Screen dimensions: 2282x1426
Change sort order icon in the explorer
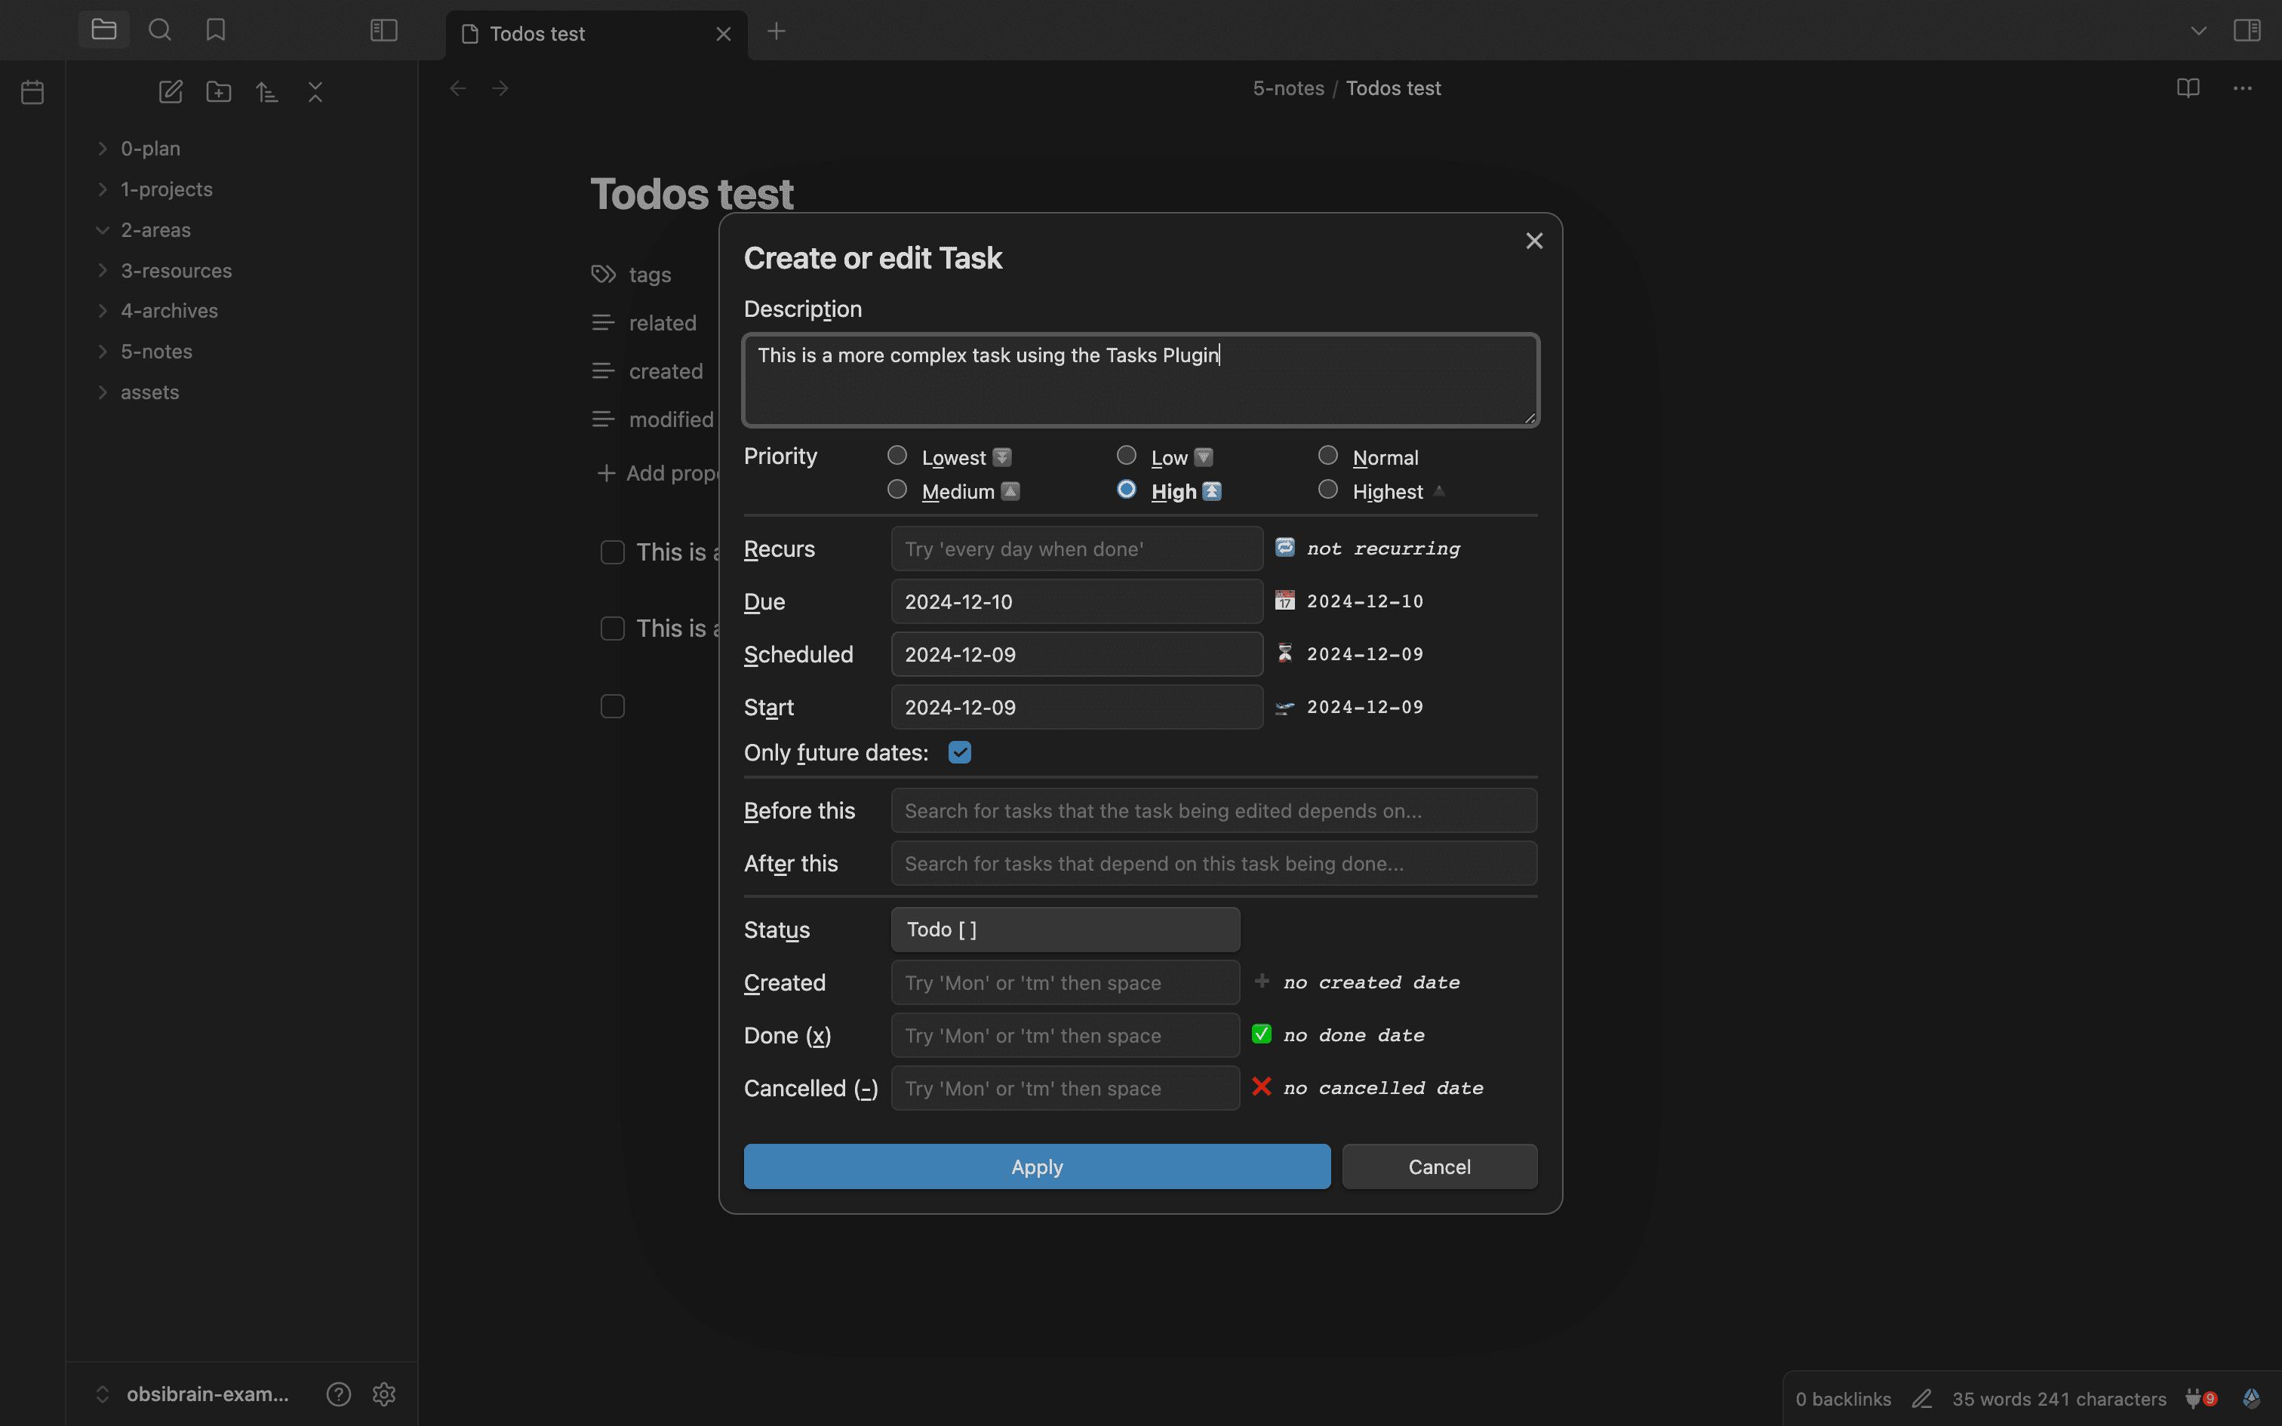tap(267, 91)
